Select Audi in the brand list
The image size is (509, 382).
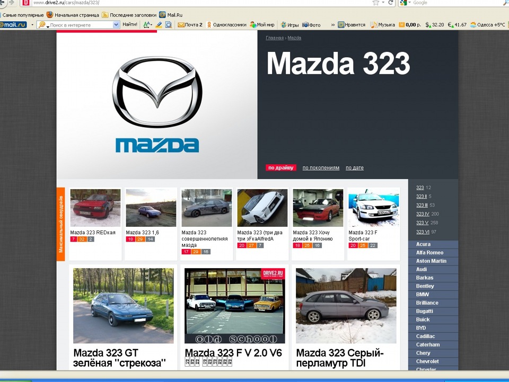tap(433, 270)
